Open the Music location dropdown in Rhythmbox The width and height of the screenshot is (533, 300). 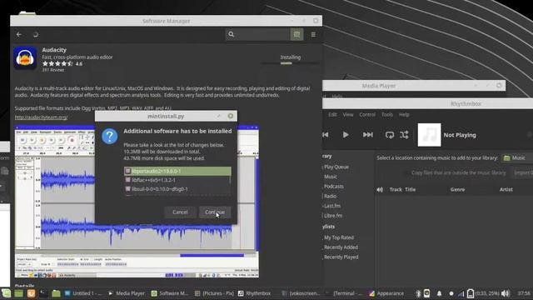point(516,157)
